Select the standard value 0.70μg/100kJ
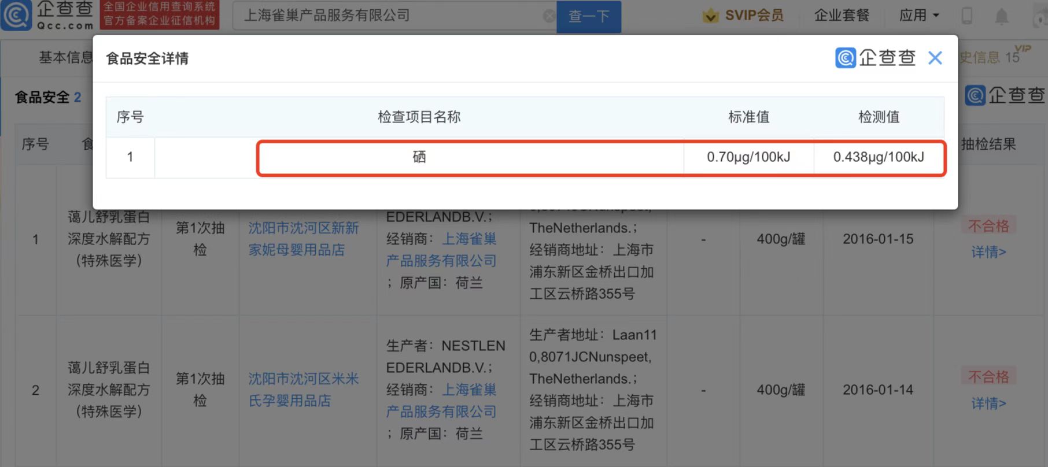 [748, 157]
